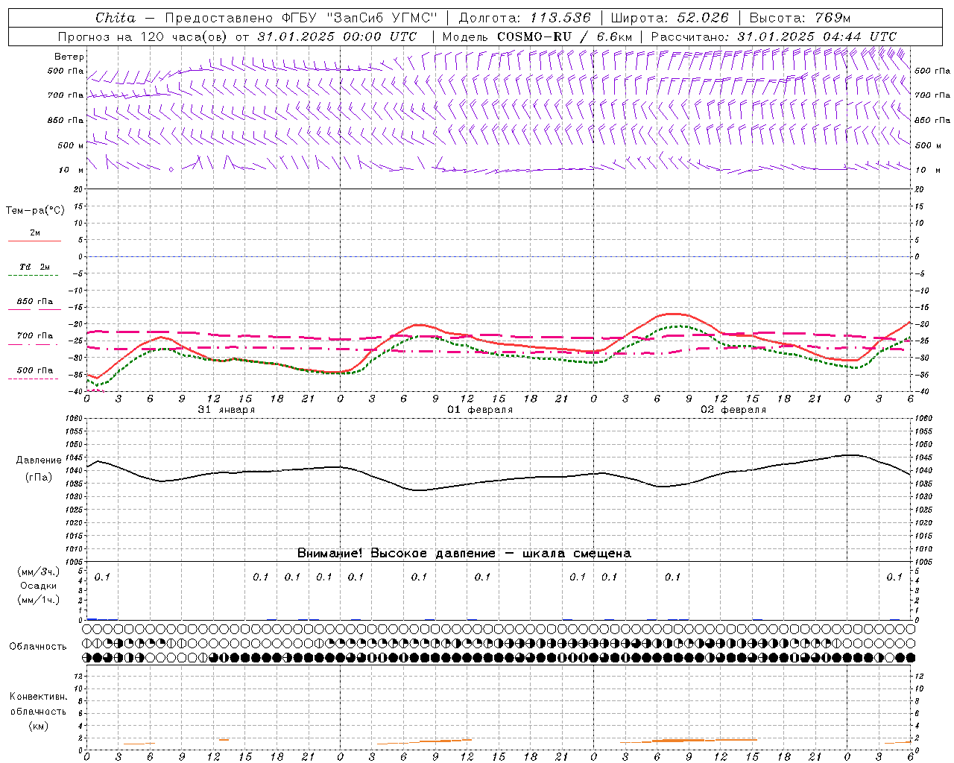
Task: Click the "(гПа)" unit under Давление
Action: [x=38, y=478]
